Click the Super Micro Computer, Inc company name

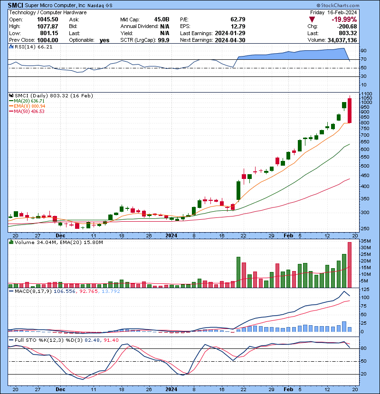pyautogui.click(x=55, y=6)
